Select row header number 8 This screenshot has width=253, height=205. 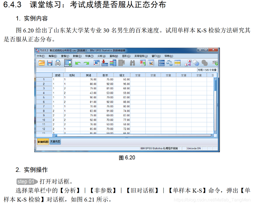pos(44,111)
